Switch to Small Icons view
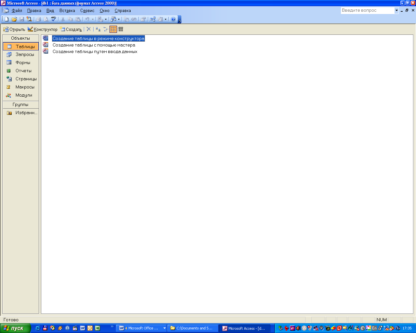 pyautogui.click(x=106, y=29)
